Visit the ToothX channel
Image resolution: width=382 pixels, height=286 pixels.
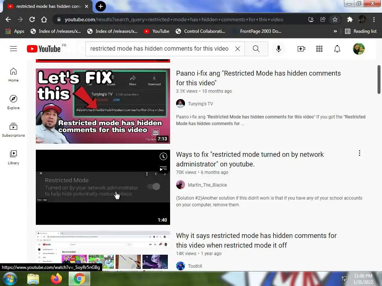point(195,266)
